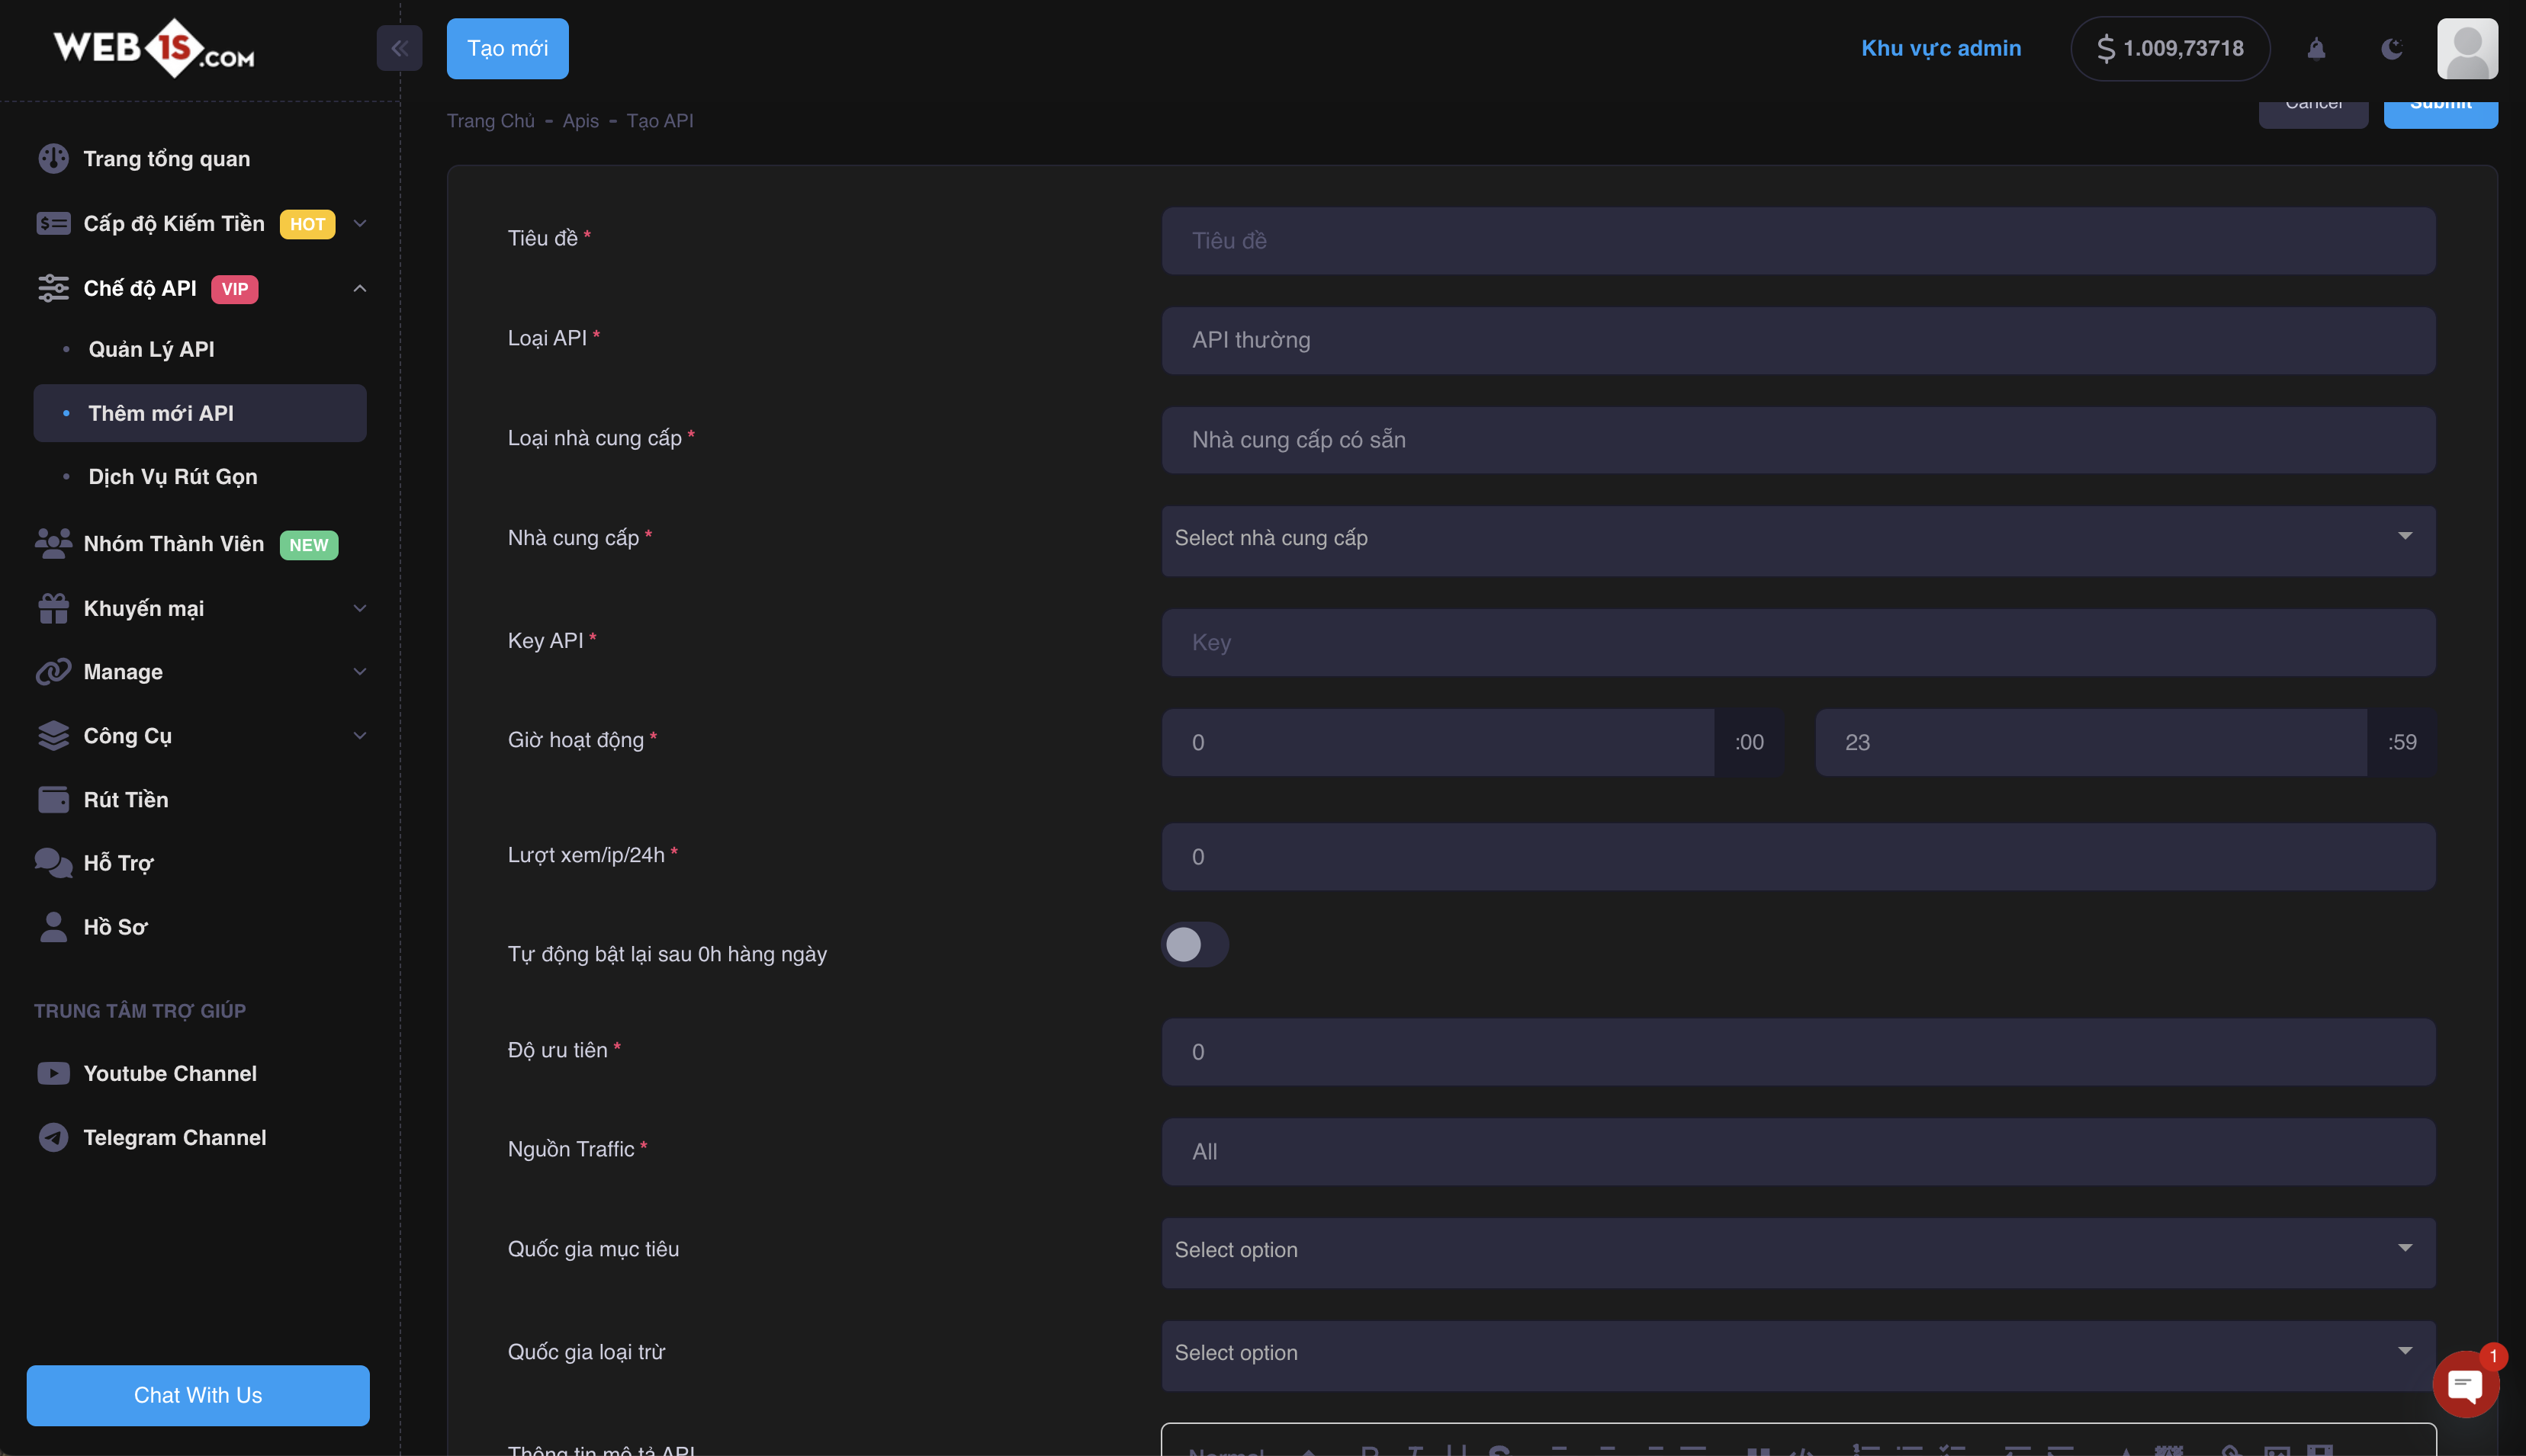Click the Chat With Us button
The width and height of the screenshot is (2526, 1456).
pyautogui.click(x=198, y=1395)
